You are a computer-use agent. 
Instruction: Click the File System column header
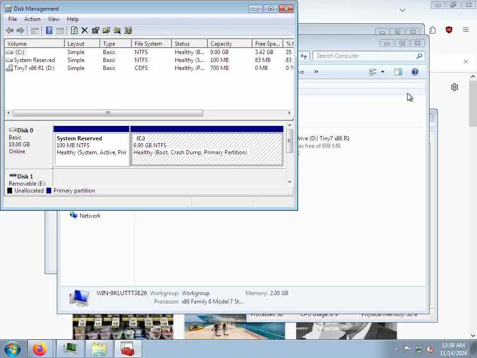151,43
